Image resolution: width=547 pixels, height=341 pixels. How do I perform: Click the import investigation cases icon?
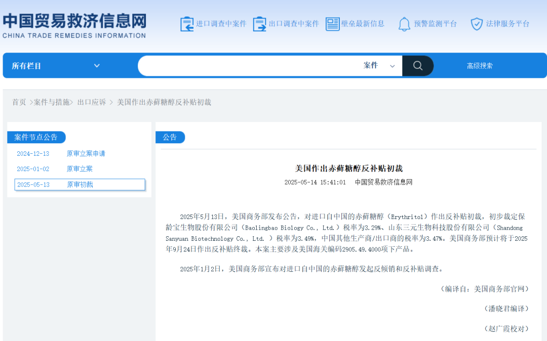[x=187, y=24]
